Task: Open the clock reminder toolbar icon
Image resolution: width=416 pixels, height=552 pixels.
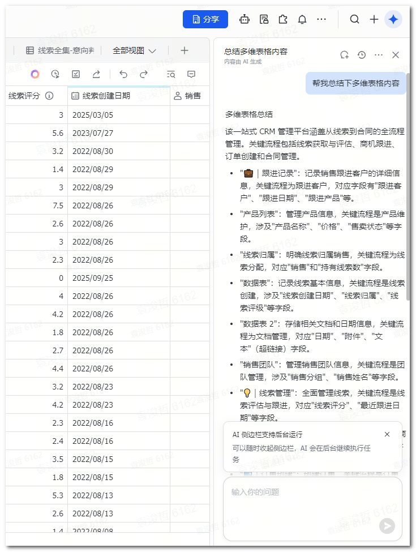Action: 55,74
